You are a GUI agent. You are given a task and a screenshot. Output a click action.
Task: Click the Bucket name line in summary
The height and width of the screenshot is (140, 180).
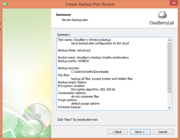(x=93, y=57)
